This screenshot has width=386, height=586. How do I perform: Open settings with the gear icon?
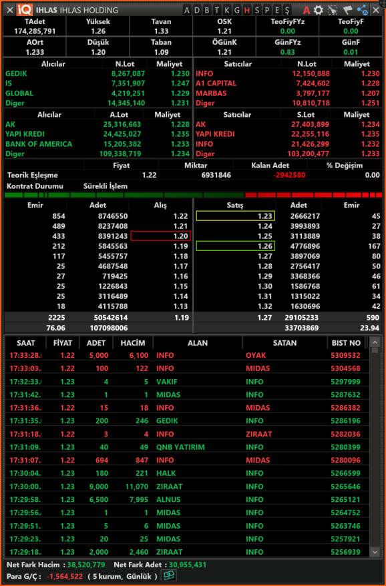319,10
